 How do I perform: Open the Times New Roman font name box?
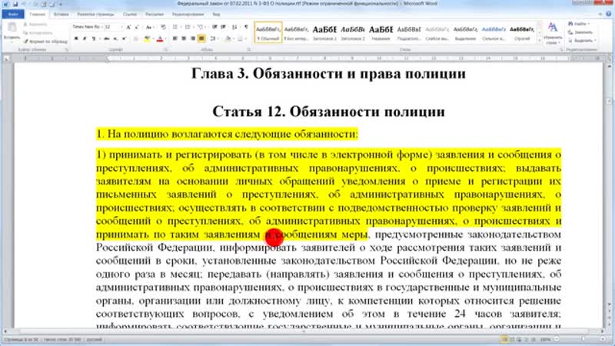point(88,27)
